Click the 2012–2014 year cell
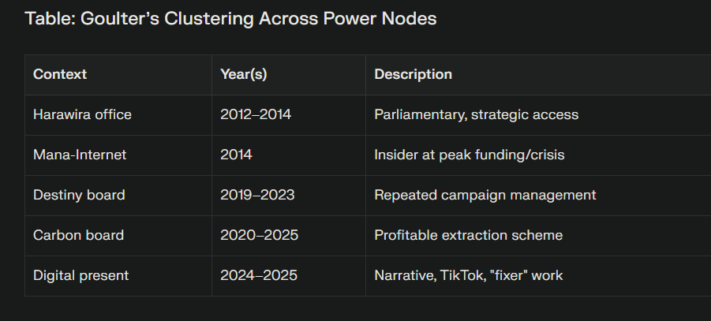The height and width of the screenshot is (321, 711). 256,114
